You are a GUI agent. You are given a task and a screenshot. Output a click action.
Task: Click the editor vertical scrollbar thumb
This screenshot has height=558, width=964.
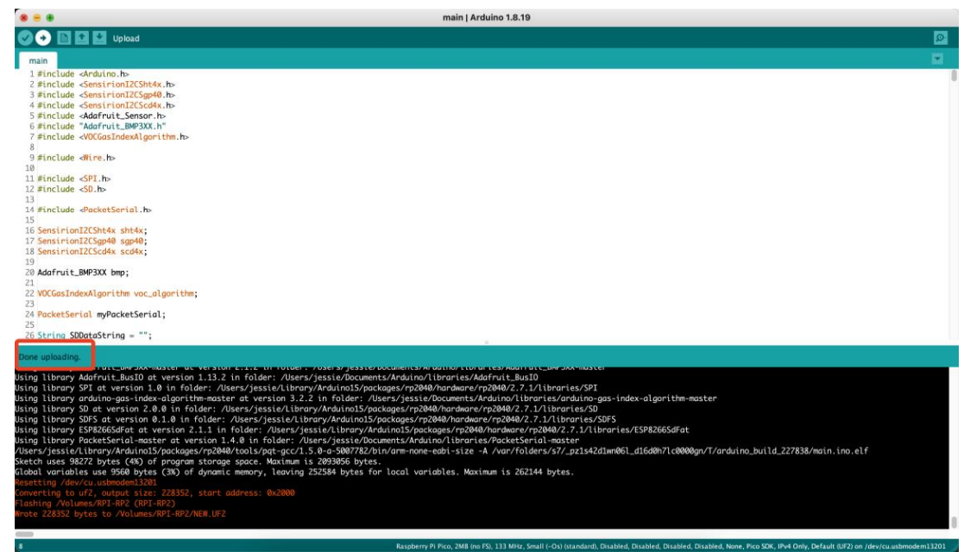(953, 75)
